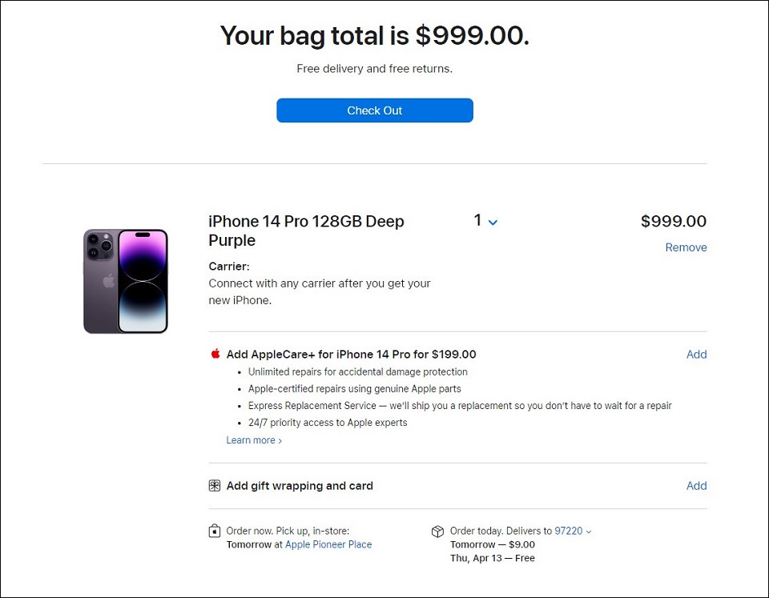The image size is (769, 598).
Task: Click the Learn more chevron arrow
Action: coord(280,441)
